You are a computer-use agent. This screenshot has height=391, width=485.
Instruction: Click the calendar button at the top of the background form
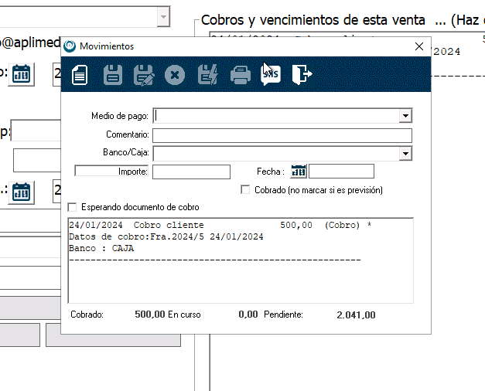pyautogui.click(x=22, y=74)
